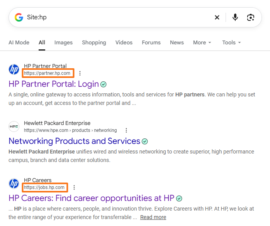
Task: Click the https://jobs.hp.com URL
Action: coord(44,187)
